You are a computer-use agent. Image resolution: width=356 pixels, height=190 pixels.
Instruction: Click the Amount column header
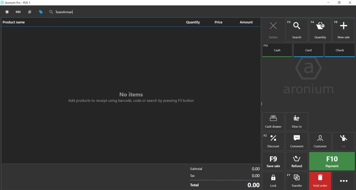[246, 22]
